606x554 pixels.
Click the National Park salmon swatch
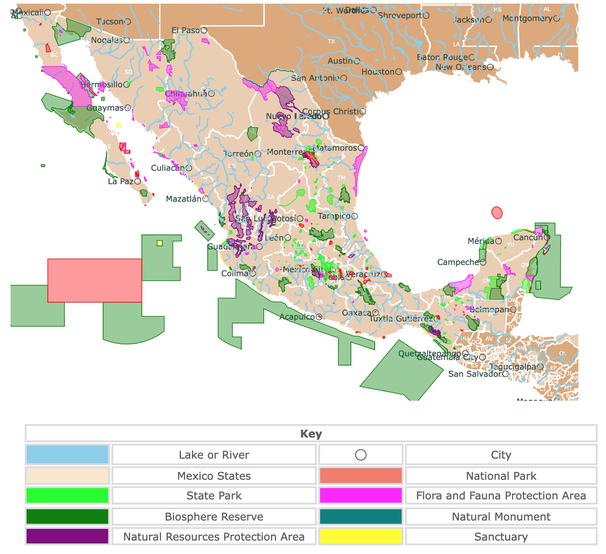[360, 475]
